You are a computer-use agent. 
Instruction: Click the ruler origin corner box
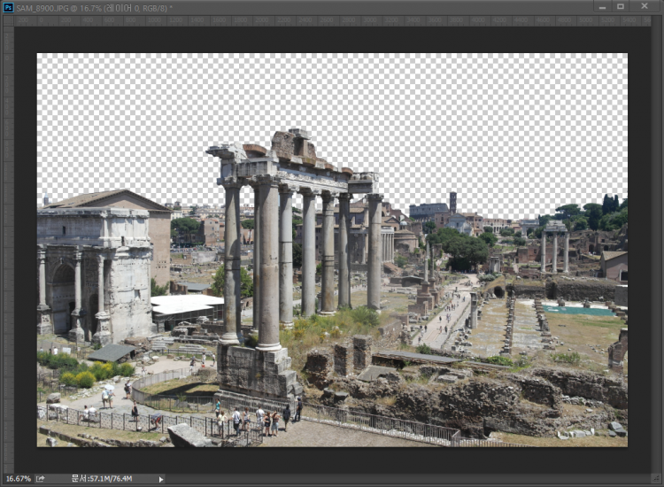click(x=8, y=20)
